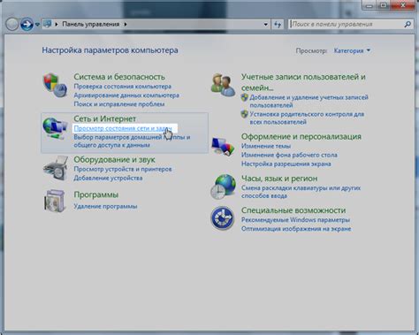Click Панель управления breadcrumb in address bar

pyautogui.click(x=91, y=24)
